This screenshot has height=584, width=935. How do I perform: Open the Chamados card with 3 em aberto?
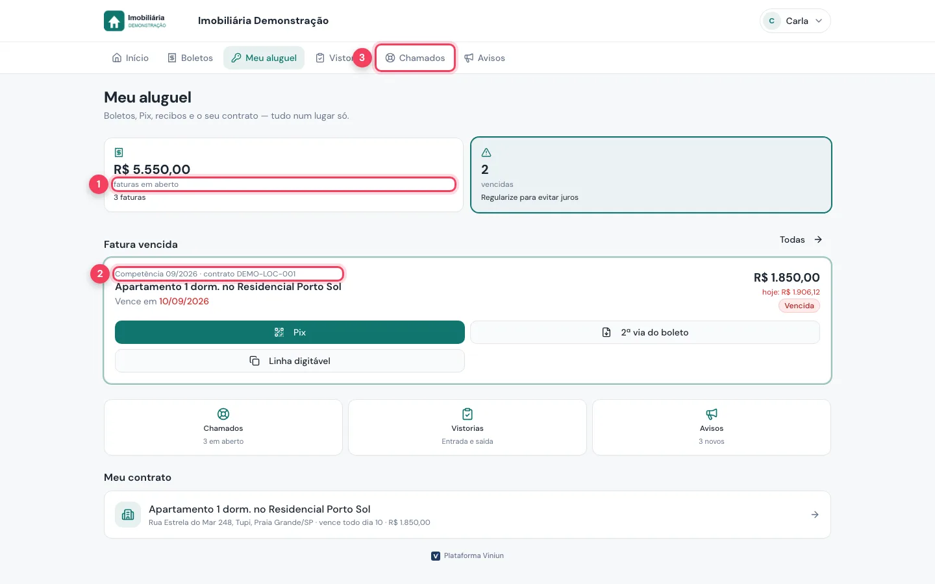[x=223, y=427]
